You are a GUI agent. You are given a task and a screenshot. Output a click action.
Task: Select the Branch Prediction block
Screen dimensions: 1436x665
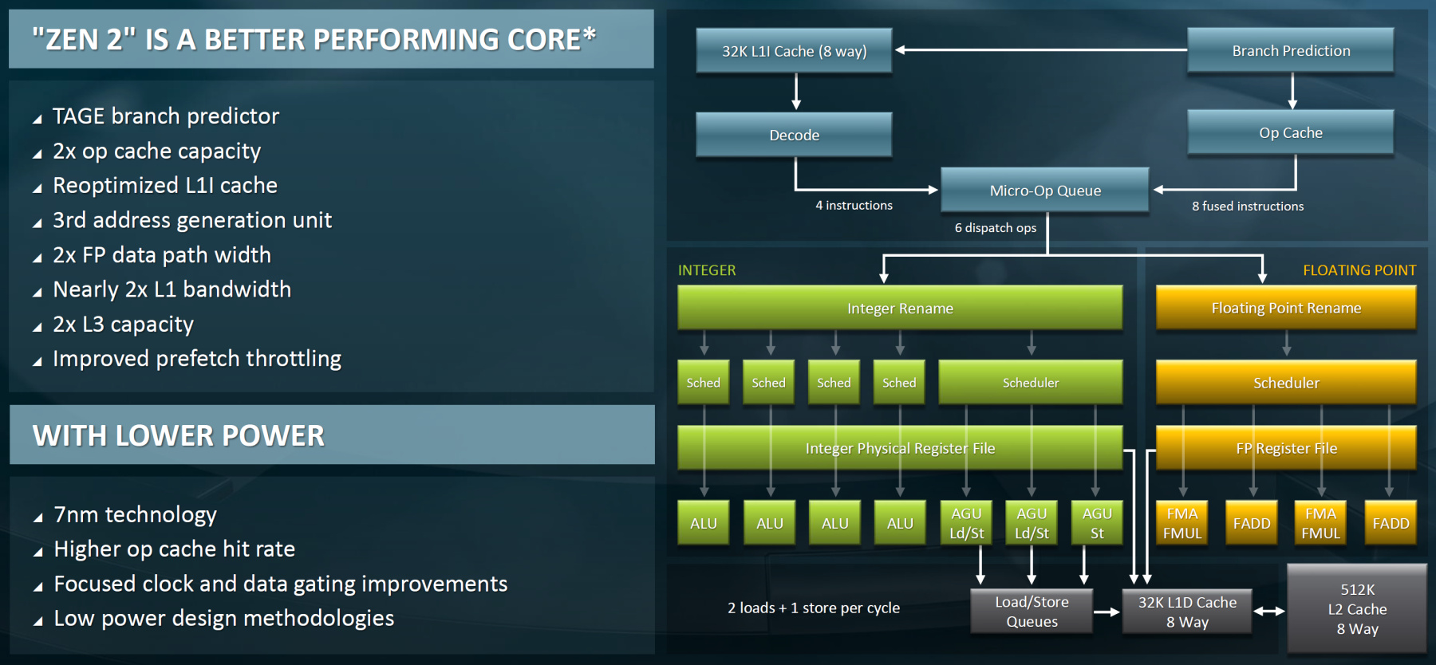1291,50
